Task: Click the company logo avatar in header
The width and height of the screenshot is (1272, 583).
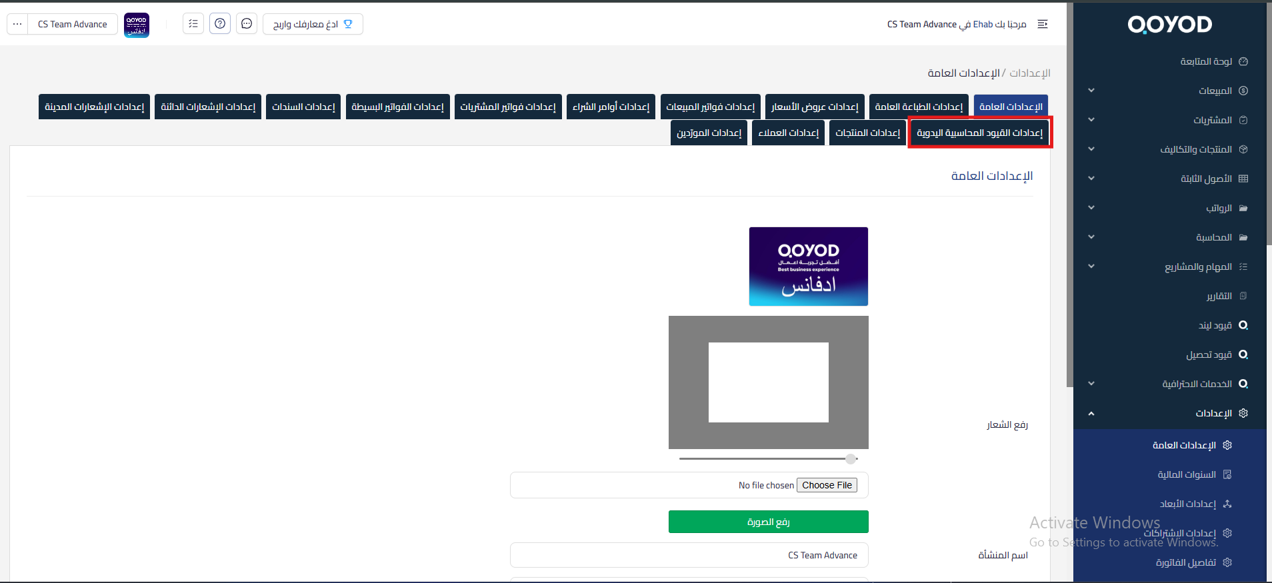Action: pyautogui.click(x=137, y=25)
